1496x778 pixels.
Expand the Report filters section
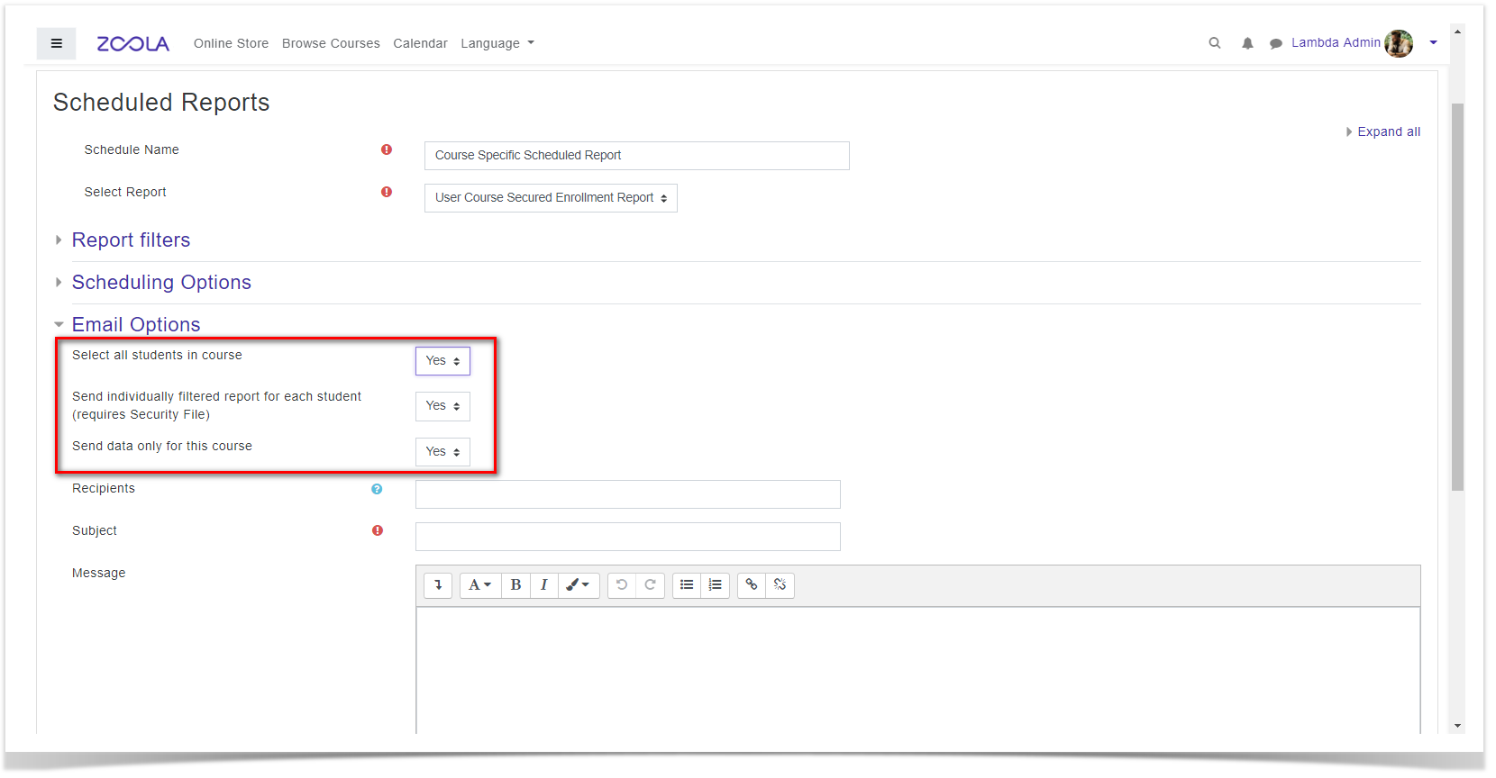coord(131,240)
